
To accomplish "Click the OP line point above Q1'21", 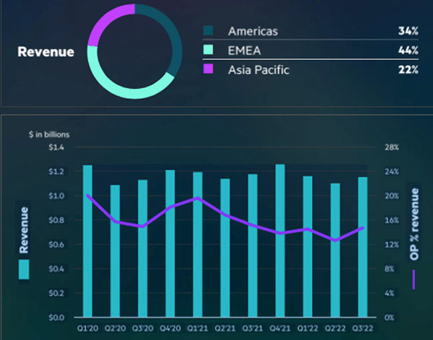I will (198, 198).
